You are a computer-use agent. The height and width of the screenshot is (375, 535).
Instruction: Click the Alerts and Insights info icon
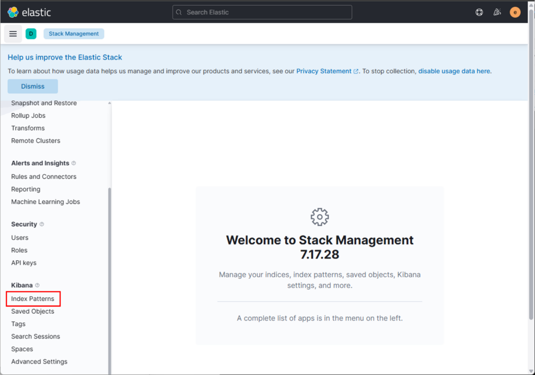coord(74,163)
